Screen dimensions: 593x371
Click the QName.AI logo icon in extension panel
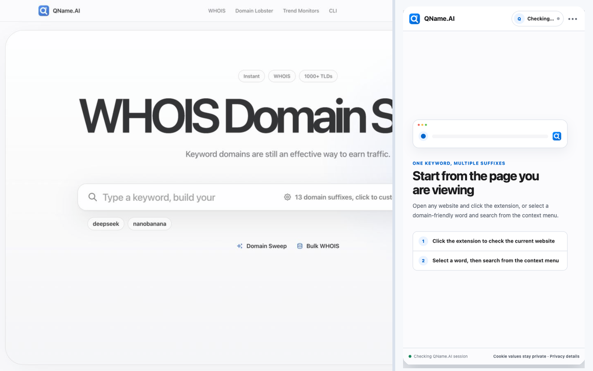point(415,19)
